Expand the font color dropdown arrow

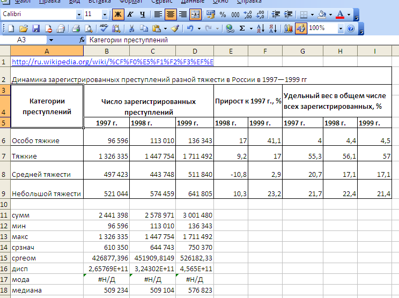349,14
